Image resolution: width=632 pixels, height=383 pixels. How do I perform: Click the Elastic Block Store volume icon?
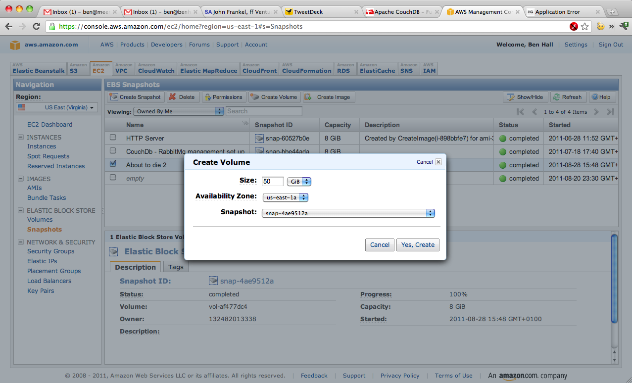tap(113, 252)
